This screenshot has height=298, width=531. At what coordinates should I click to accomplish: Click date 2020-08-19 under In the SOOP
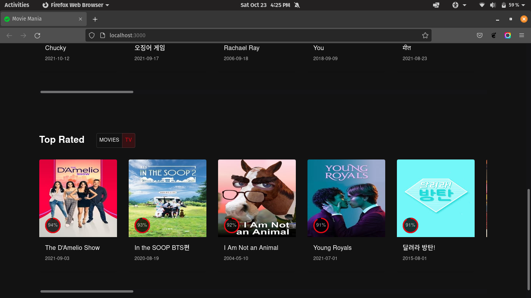click(147, 258)
